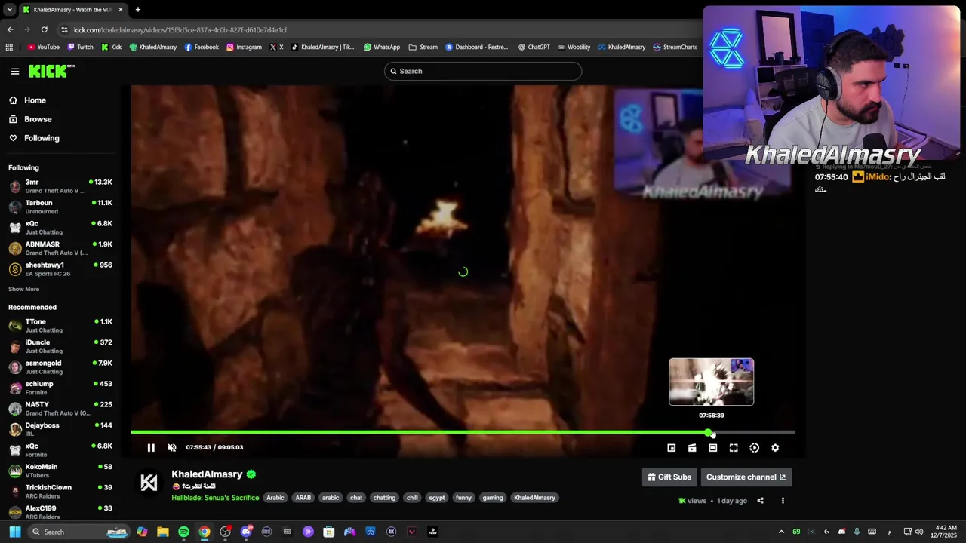This screenshot has height=543, width=966.
Task: Open TrickishClown recommended channel
Action: point(60,492)
